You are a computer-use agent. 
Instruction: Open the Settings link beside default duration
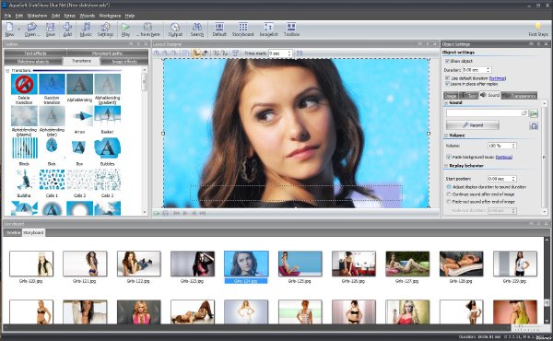pos(498,78)
